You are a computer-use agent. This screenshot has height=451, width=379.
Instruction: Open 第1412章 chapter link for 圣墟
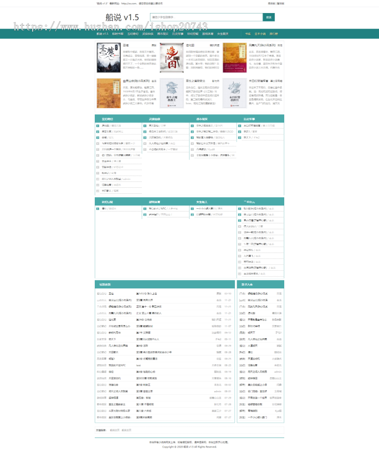pos(147,294)
